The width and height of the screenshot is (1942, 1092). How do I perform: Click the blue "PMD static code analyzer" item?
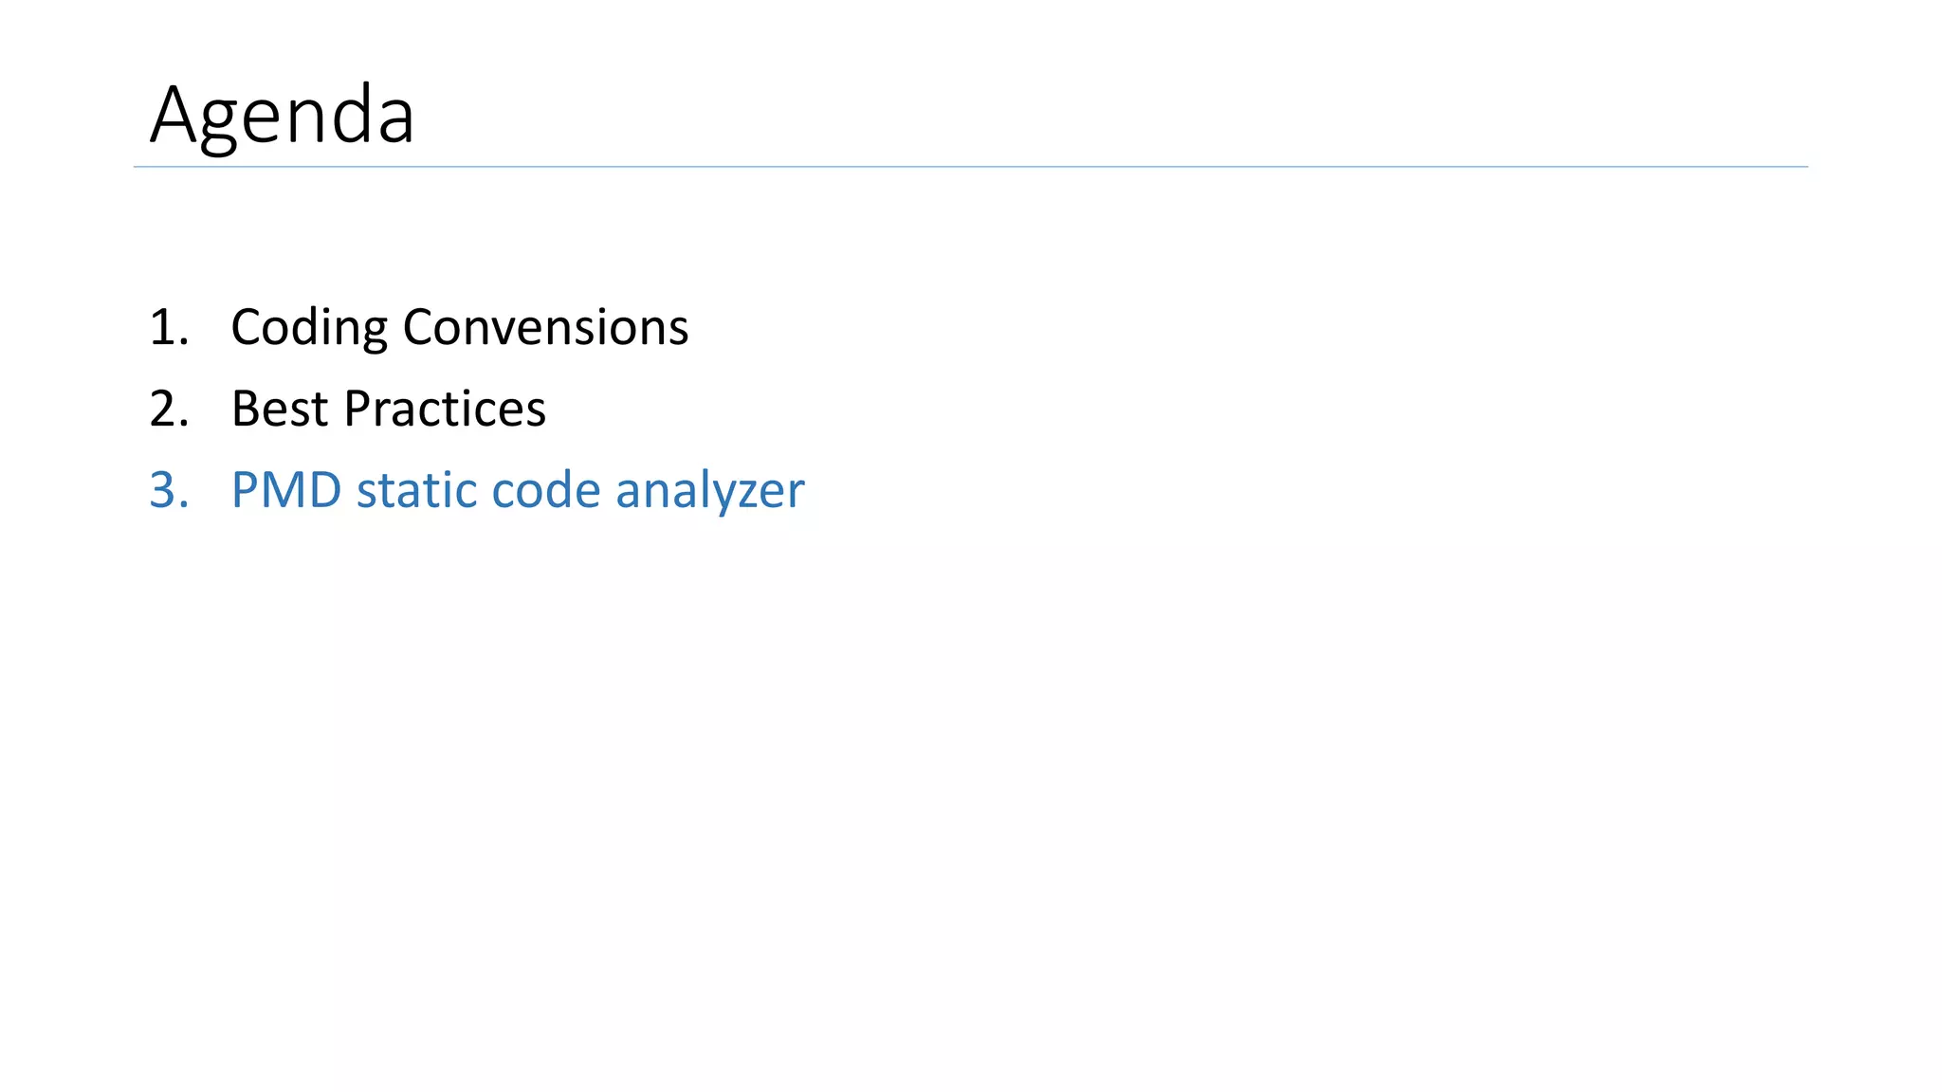(517, 490)
